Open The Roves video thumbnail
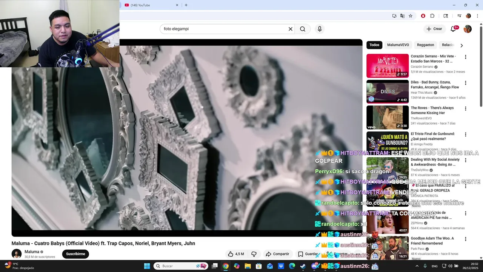 pyautogui.click(x=388, y=117)
